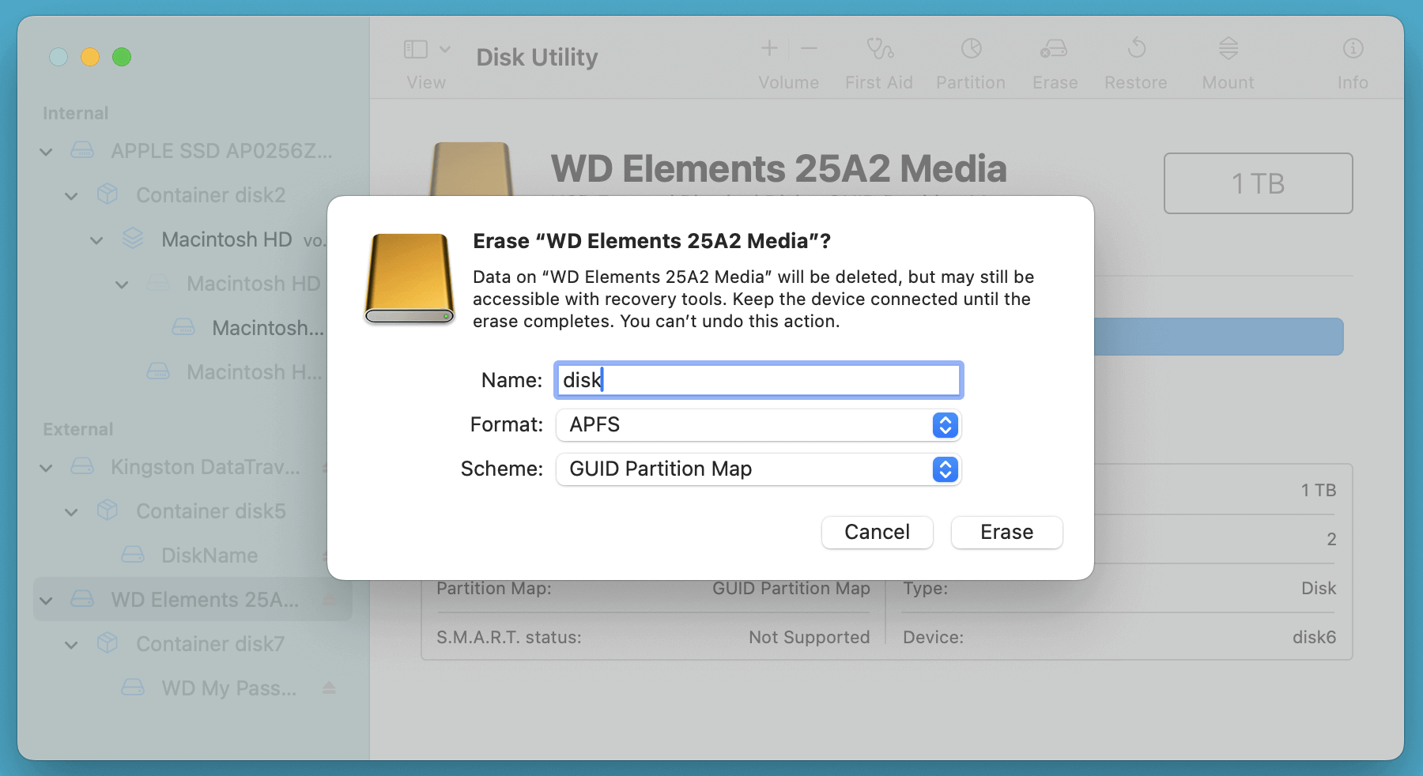Click the Erase toolbar icon

(1054, 50)
